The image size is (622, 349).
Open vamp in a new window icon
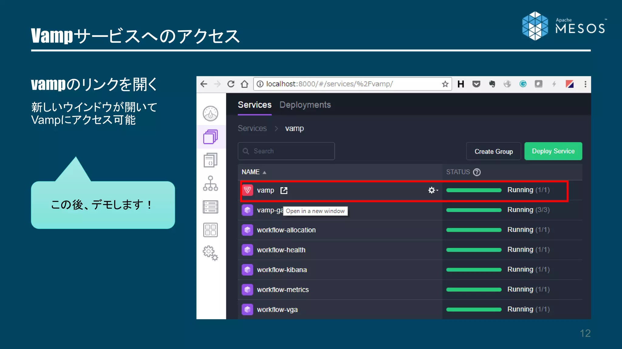tap(284, 190)
